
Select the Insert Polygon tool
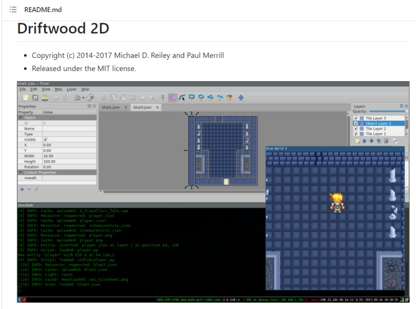point(210,97)
